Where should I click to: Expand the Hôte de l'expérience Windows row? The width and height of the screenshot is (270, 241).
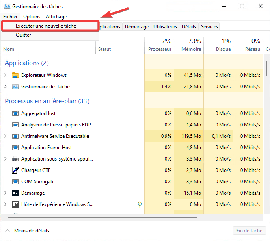pyautogui.click(x=6, y=204)
